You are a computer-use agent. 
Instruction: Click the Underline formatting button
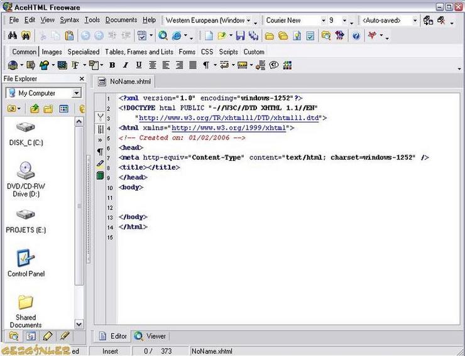tap(139, 65)
